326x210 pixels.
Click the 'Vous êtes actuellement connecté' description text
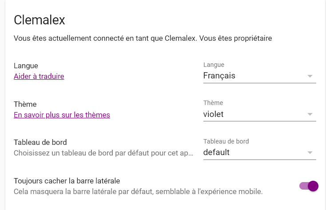point(143,39)
